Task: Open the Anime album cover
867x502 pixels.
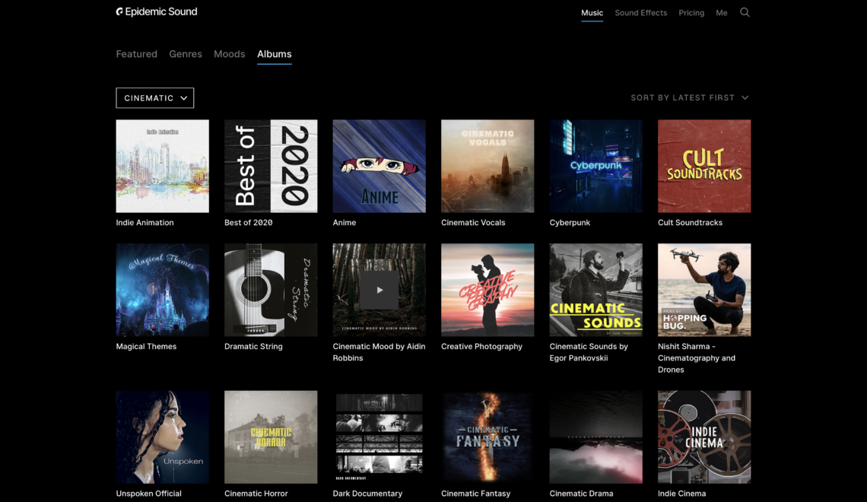Action: [x=379, y=166]
